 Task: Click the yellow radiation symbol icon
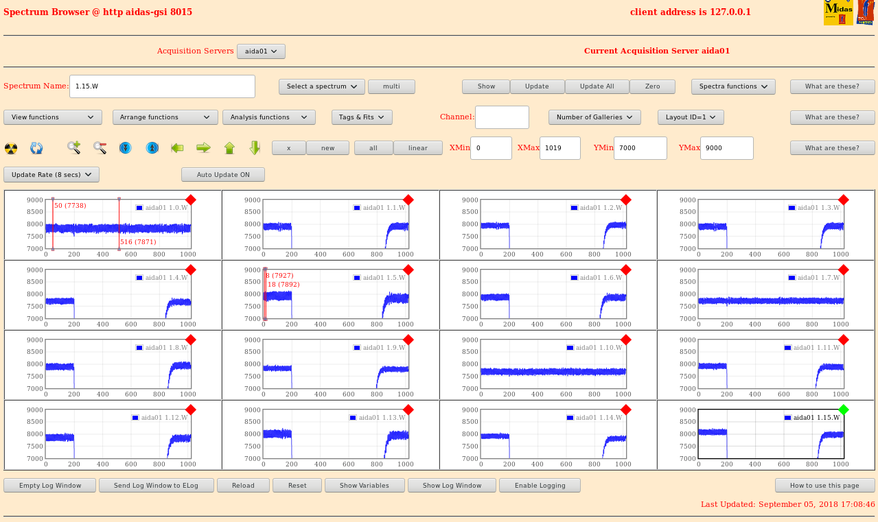(11, 148)
